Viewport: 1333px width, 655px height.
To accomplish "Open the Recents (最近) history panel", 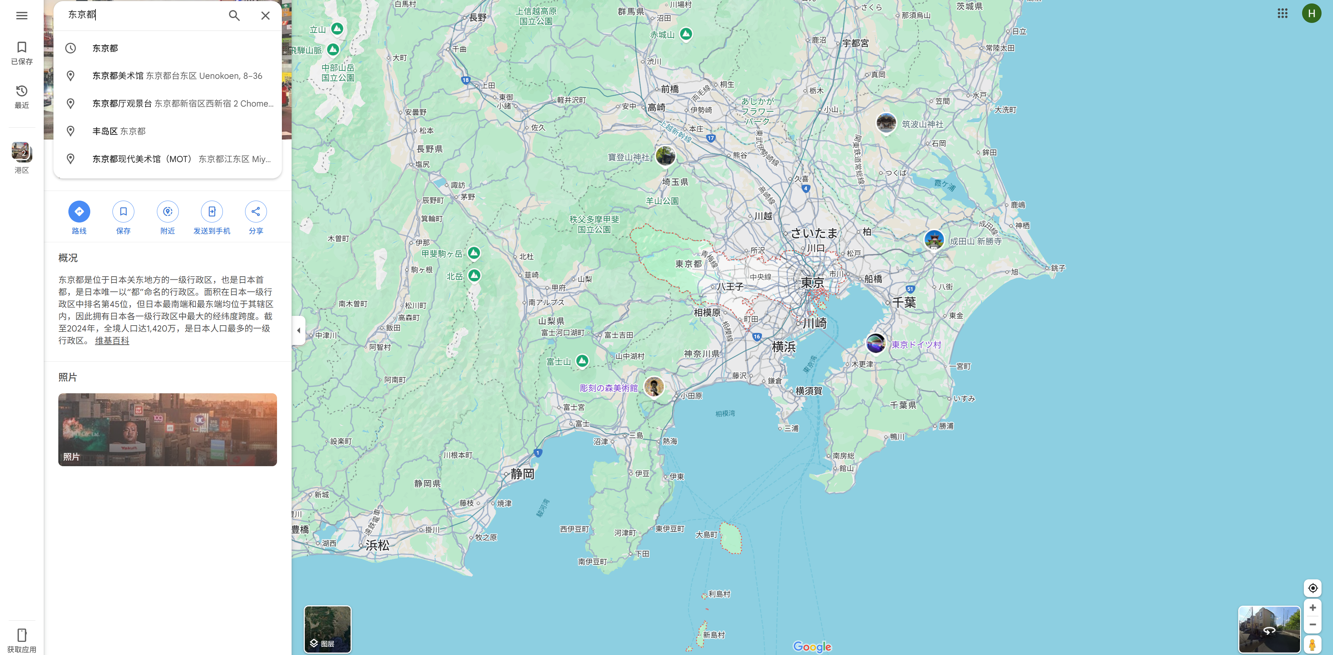I will coord(22,97).
